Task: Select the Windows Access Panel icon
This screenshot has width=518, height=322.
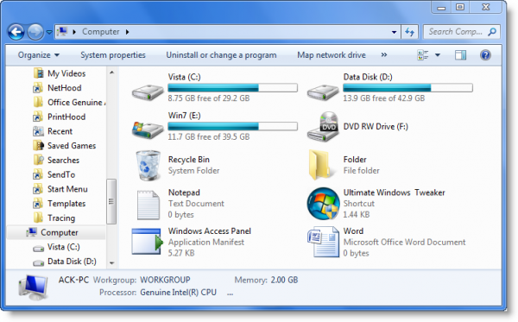Action: (148, 242)
